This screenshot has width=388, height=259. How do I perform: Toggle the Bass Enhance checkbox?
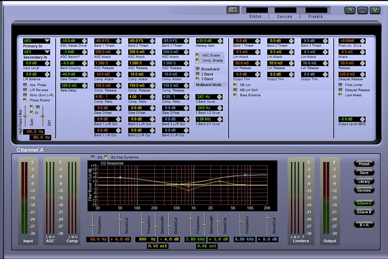click(235, 95)
